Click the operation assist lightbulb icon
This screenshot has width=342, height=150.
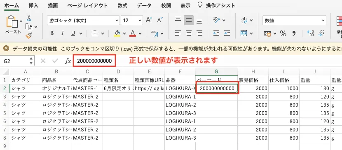pos(199,5)
